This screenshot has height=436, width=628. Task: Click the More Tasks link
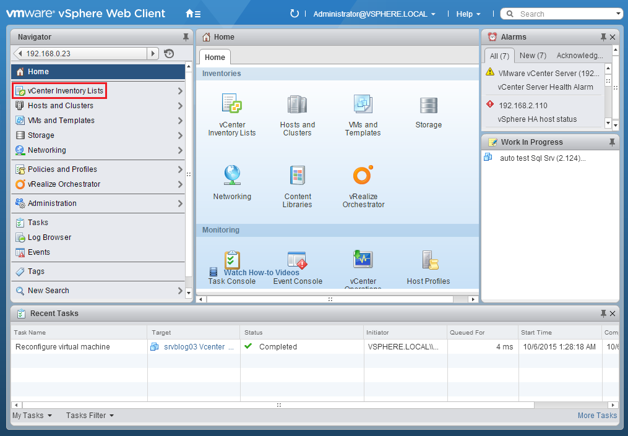tap(597, 416)
